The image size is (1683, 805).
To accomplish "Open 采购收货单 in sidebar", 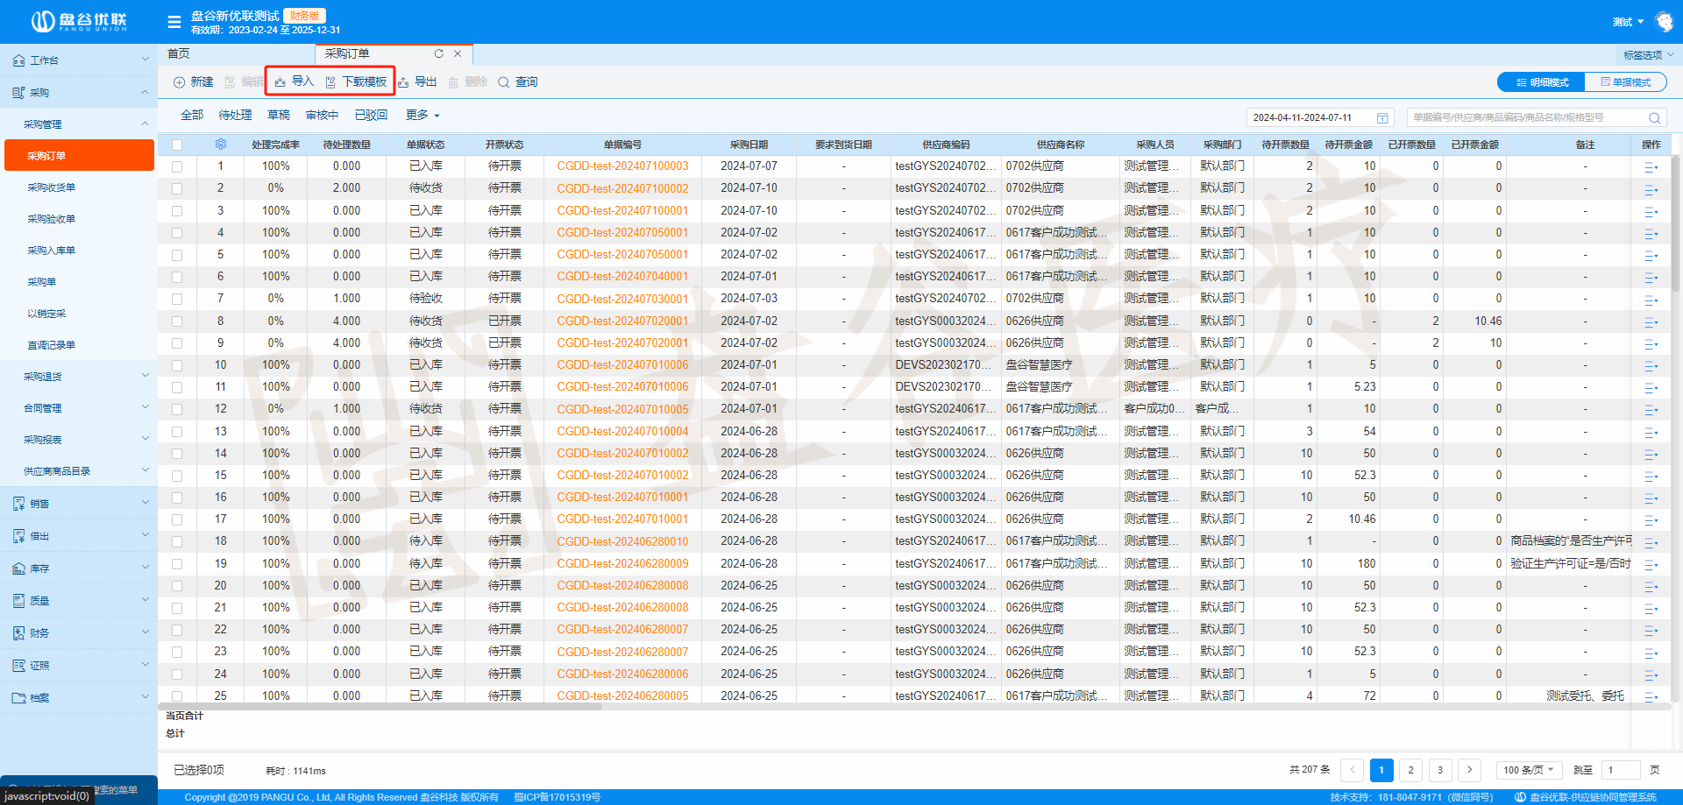I will click(x=52, y=187).
